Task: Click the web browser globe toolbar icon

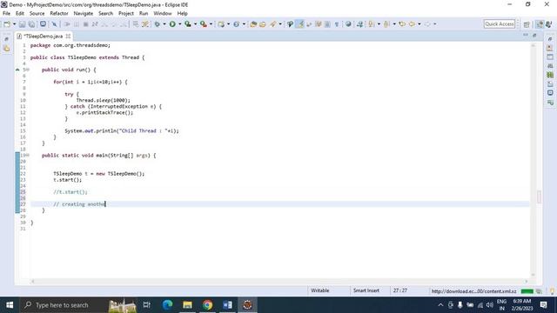Action: 348,24
